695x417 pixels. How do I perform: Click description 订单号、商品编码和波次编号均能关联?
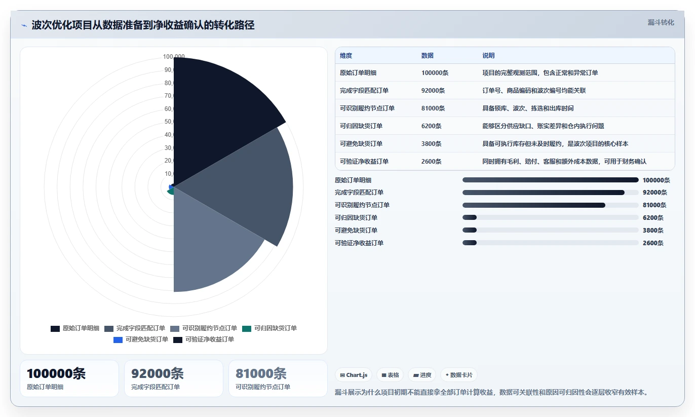534,91
